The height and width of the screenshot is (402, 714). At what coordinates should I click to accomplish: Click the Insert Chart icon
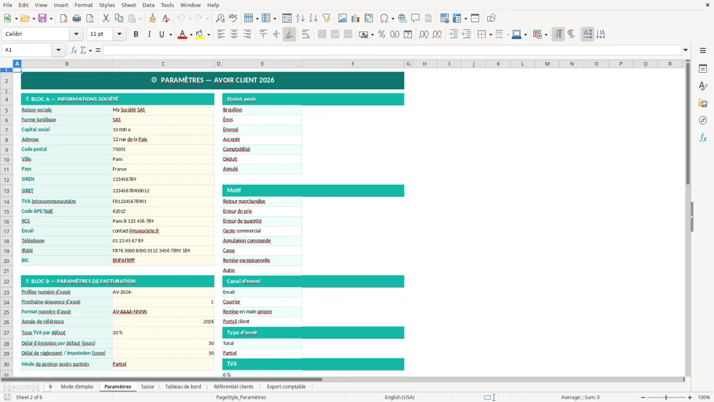(356, 18)
